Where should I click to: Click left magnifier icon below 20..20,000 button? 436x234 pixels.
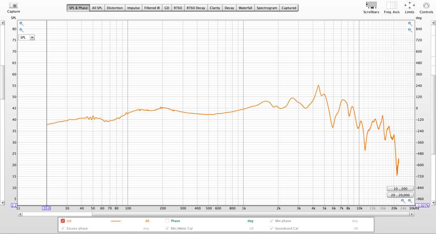pos(402,201)
